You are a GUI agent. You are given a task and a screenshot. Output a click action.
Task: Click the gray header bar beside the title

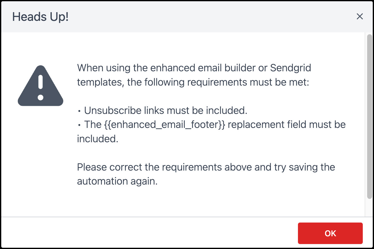point(212,17)
